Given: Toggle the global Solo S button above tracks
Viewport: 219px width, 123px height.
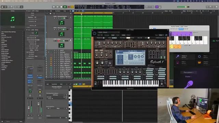Looking at the screenshot, I should tap(54, 14).
